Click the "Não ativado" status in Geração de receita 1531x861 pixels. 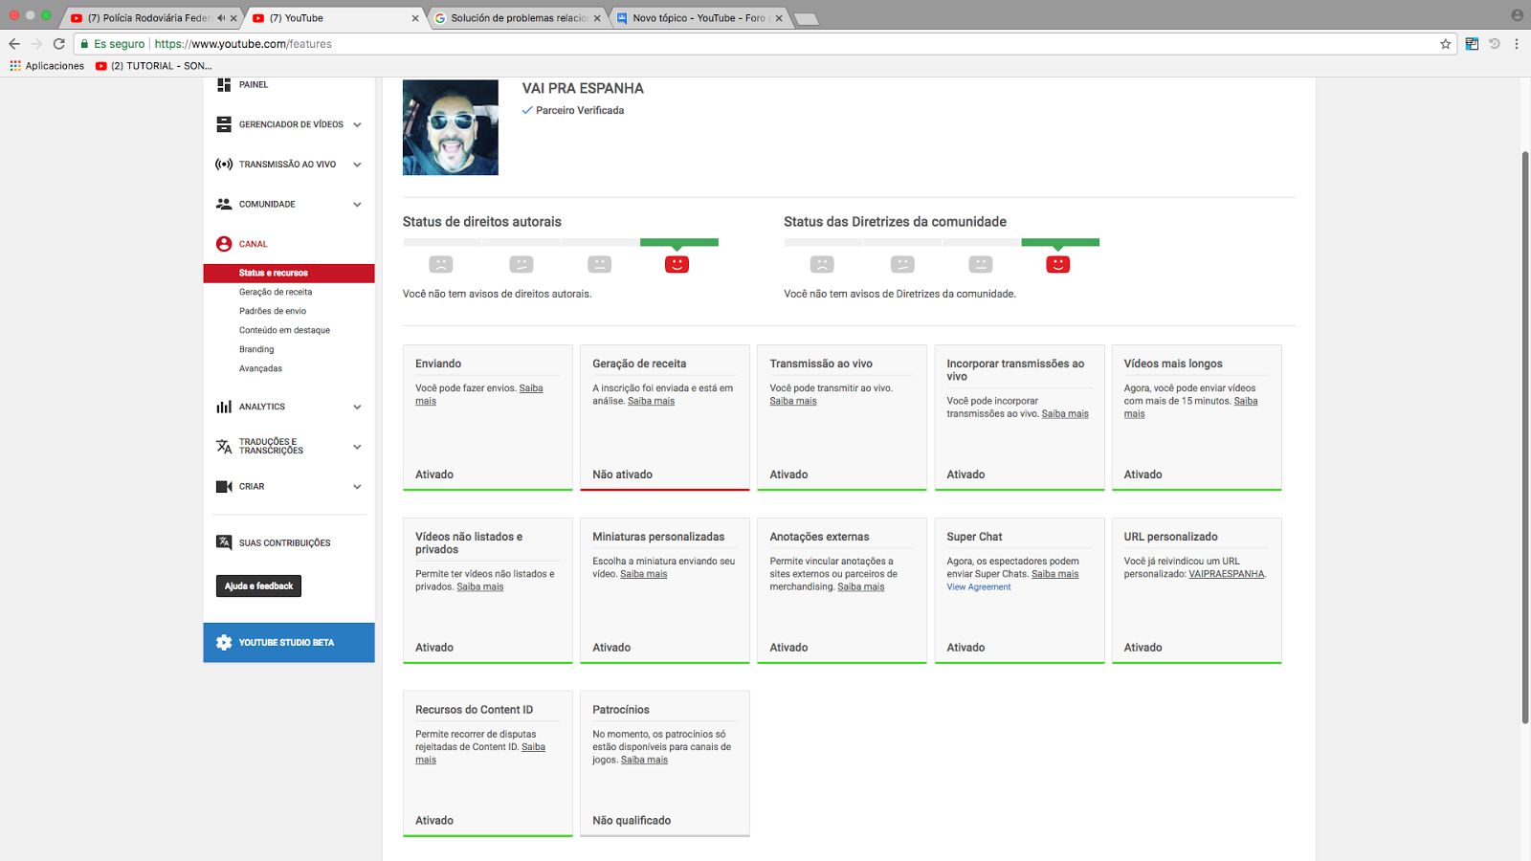tap(622, 475)
